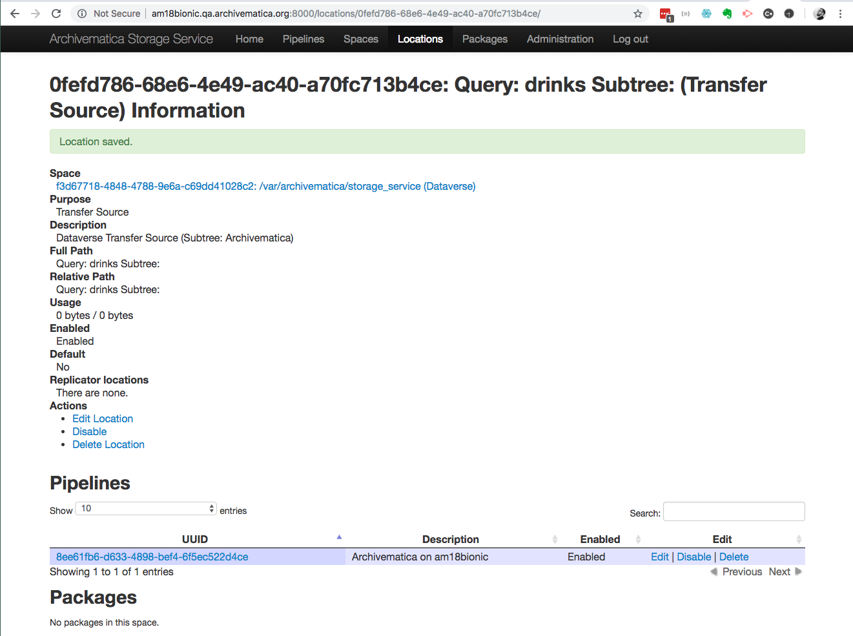Click inside the pipelines Search field
Image resolution: width=853 pixels, height=636 pixels.
pos(734,511)
